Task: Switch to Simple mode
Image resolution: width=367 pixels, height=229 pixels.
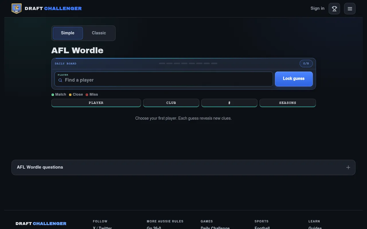Action: tap(68, 33)
